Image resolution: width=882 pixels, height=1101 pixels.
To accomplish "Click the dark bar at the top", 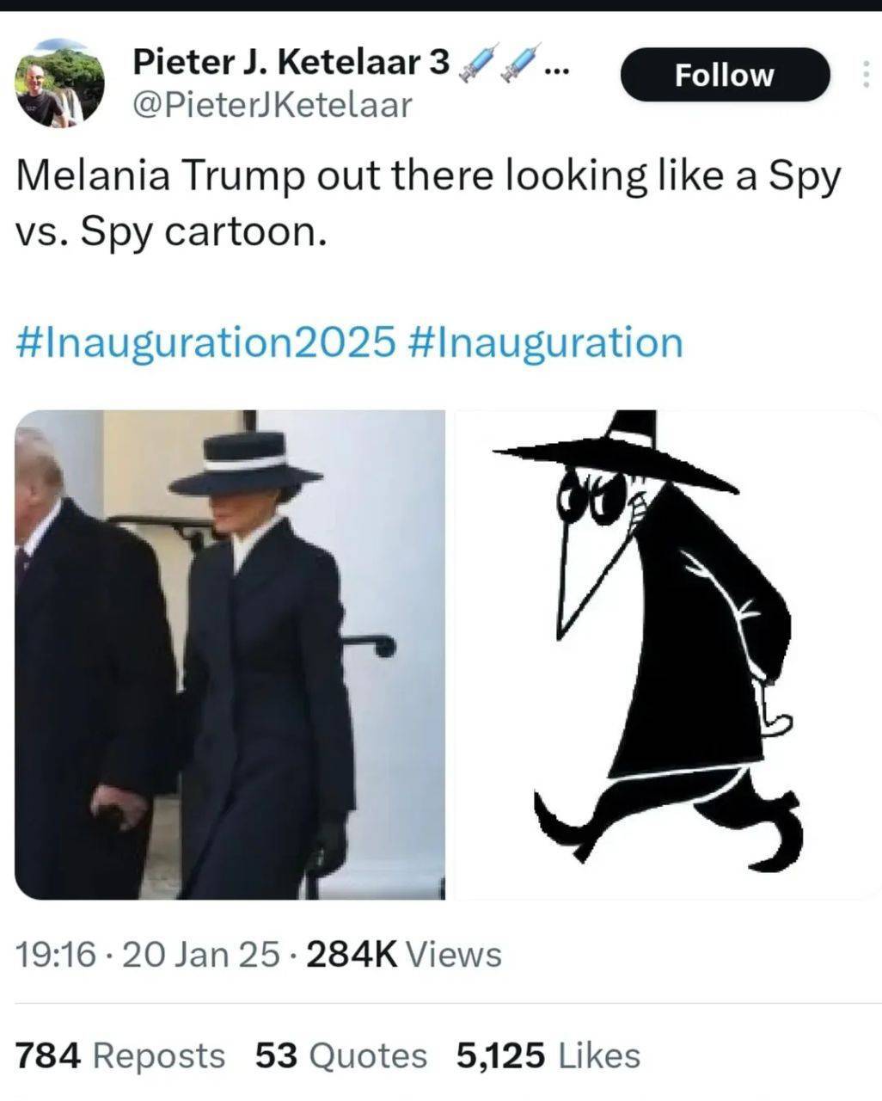I will [441, 5].
